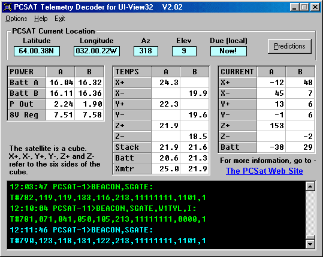Select the Exit menu item
Image resolution: width=323 pixels, height=257 pixels.
[60, 19]
